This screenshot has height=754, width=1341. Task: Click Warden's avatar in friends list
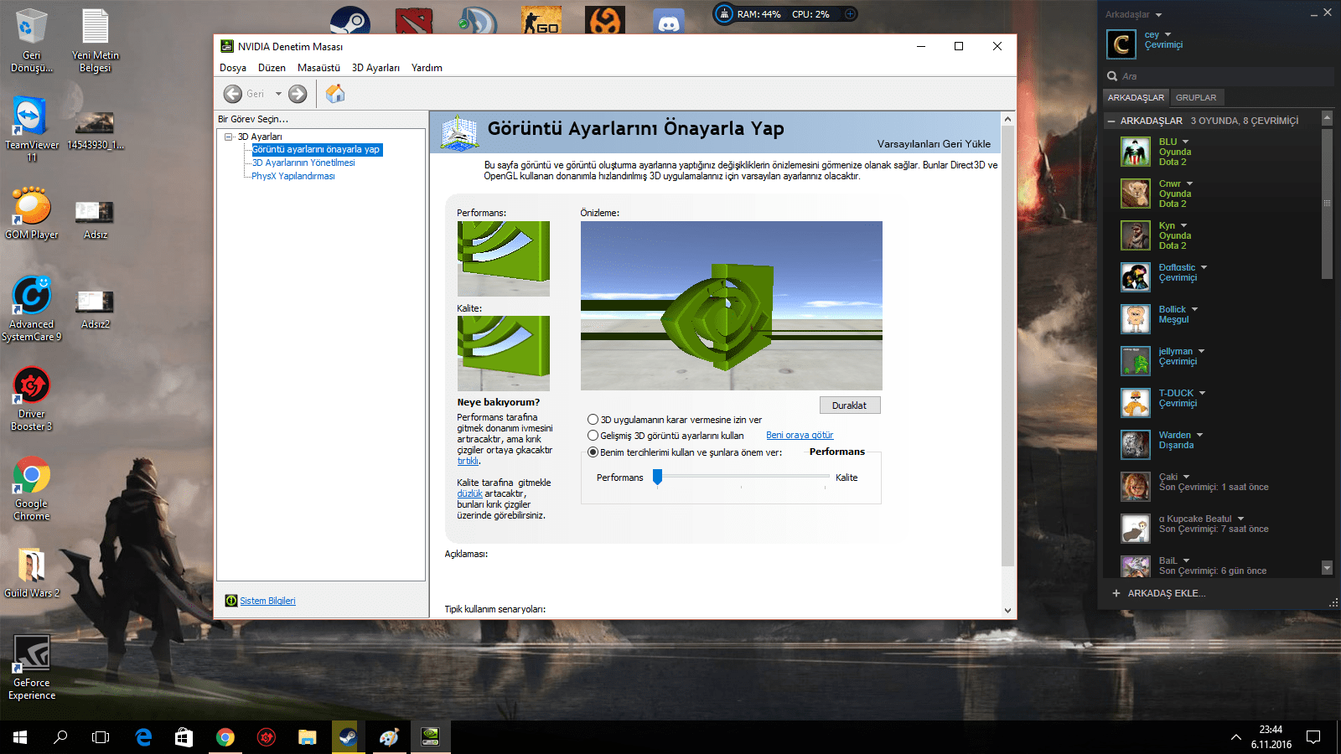click(x=1136, y=445)
